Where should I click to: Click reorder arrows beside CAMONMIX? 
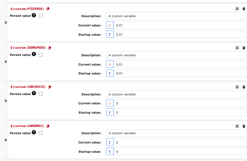click(x=6, y=140)
